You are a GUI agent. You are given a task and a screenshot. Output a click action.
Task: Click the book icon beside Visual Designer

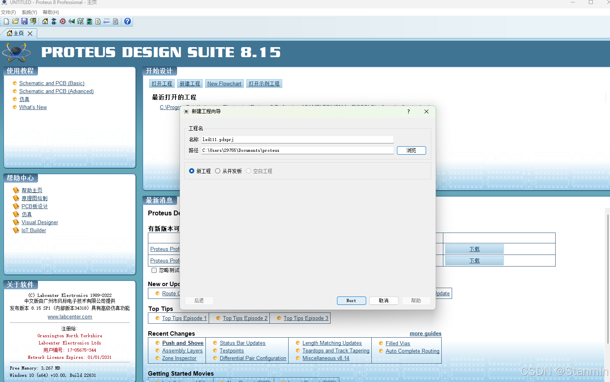(x=16, y=222)
